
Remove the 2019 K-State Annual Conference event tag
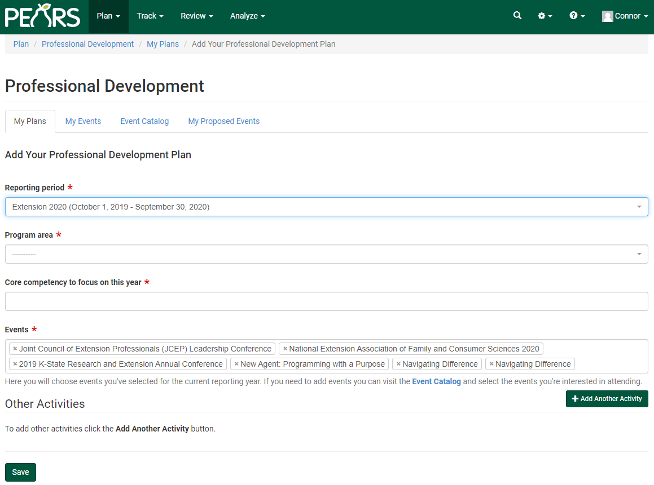pos(14,363)
